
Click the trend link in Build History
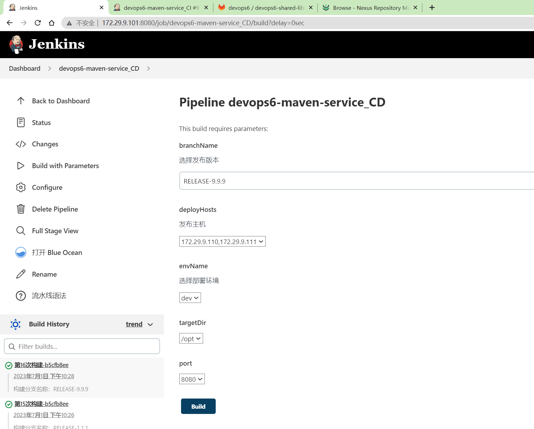click(x=134, y=324)
